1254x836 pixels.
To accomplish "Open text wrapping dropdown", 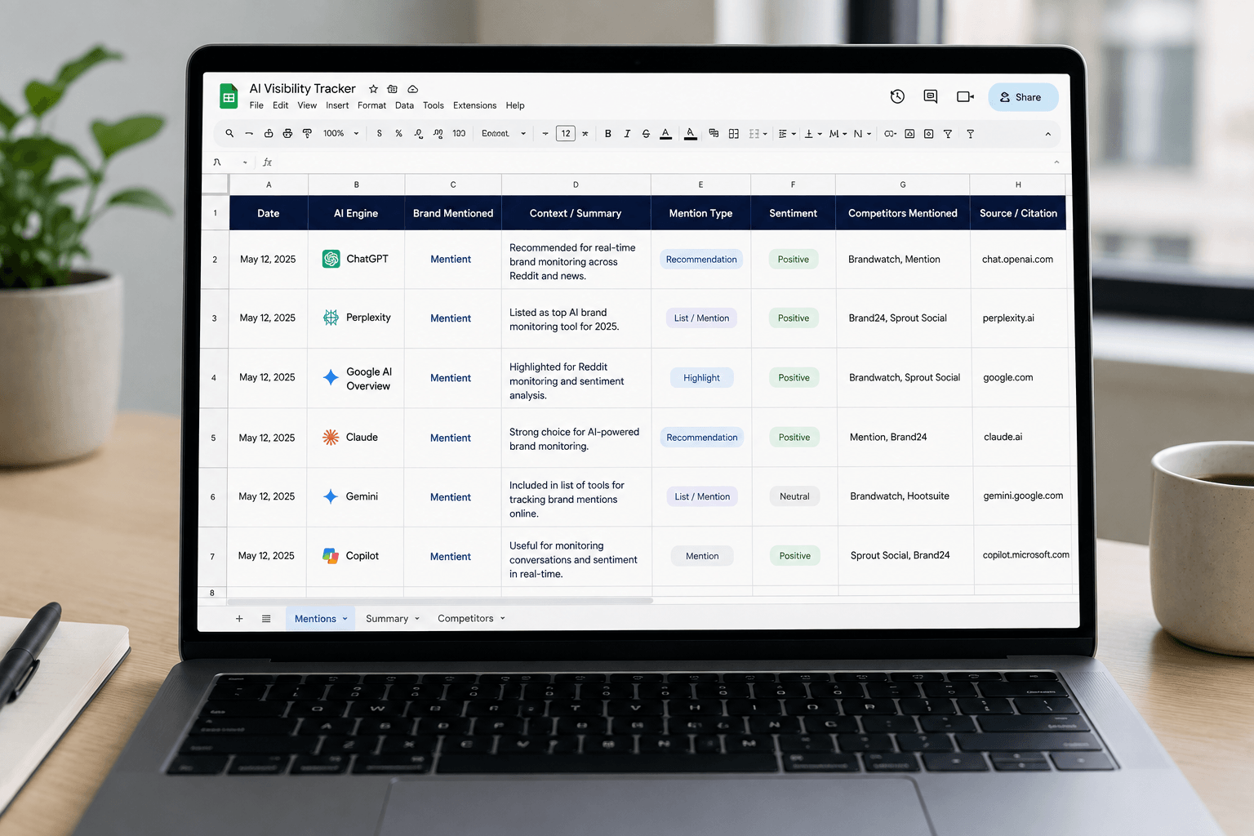I will (x=838, y=133).
